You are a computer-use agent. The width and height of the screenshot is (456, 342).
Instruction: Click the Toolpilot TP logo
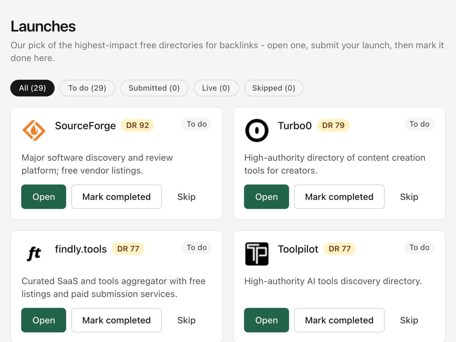click(x=256, y=253)
